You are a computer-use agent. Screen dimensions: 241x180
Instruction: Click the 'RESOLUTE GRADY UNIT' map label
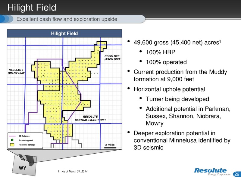(16, 71)
